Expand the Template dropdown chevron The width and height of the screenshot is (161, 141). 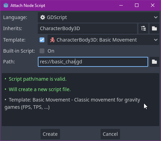(156, 40)
